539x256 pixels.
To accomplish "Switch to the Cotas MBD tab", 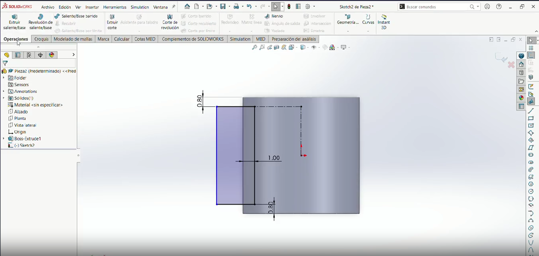I will [x=145, y=39].
